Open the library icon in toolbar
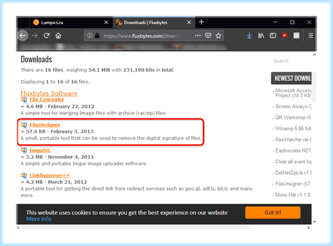Viewport: 333px width, 246px height. (261, 36)
